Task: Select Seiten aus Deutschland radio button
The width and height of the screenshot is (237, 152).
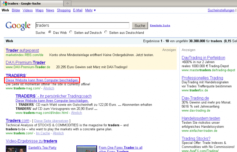Action: (106, 32)
